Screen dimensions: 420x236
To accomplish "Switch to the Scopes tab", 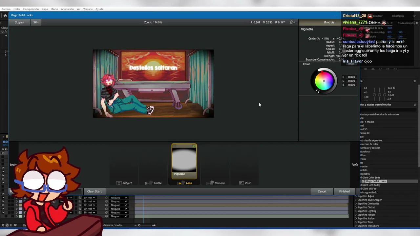I will pyautogui.click(x=19, y=22).
